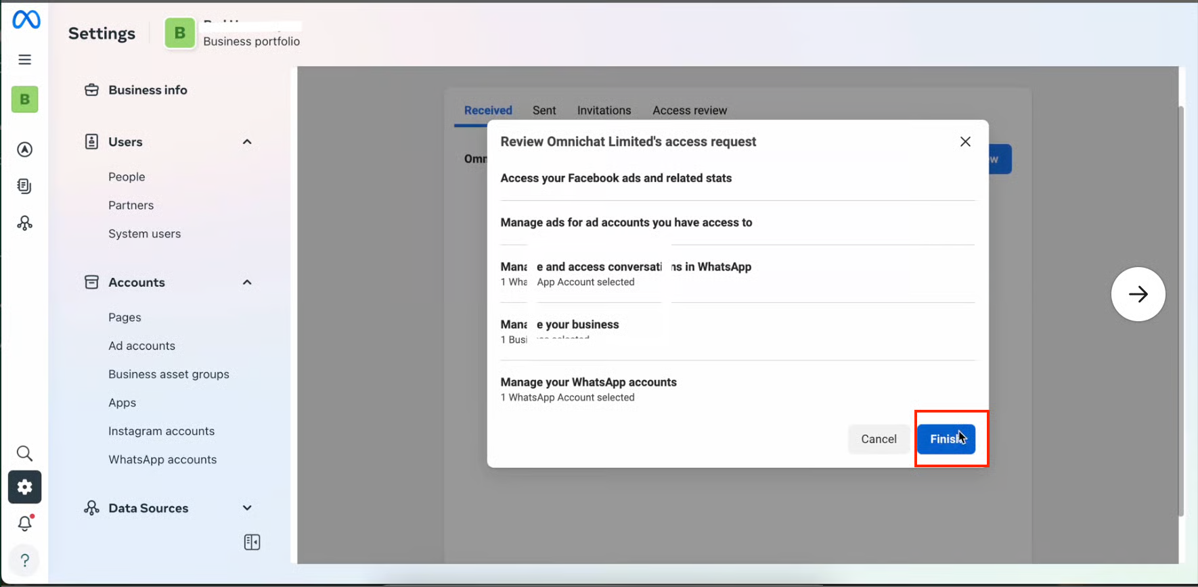Collapse the Accounts section
1198x587 pixels.
pyautogui.click(x=247, y=283)
